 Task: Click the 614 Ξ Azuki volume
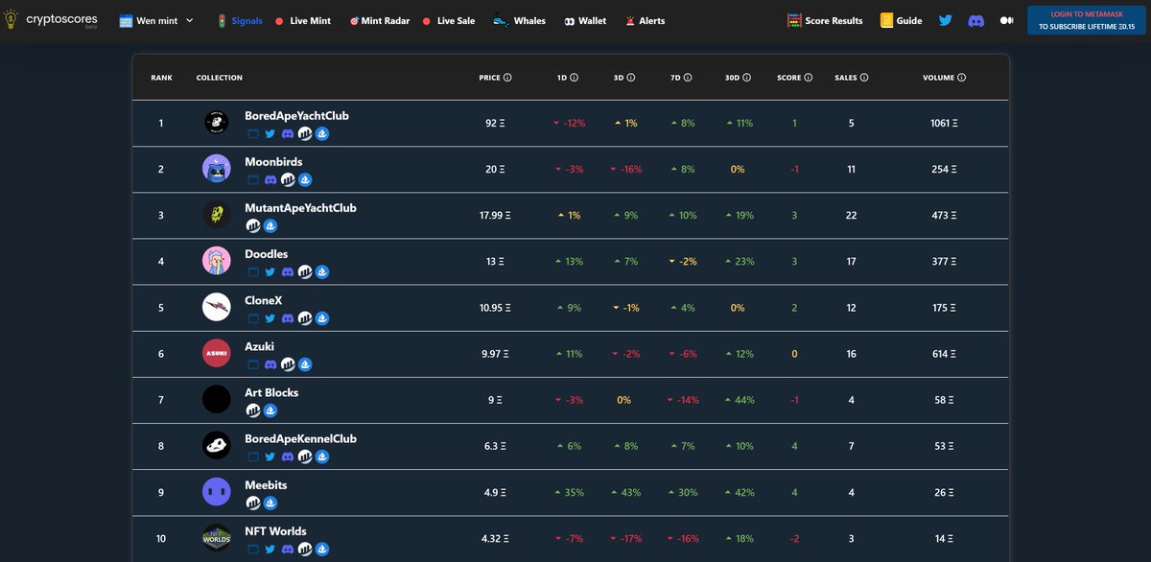pyautogui.click(x=944, y=354)
